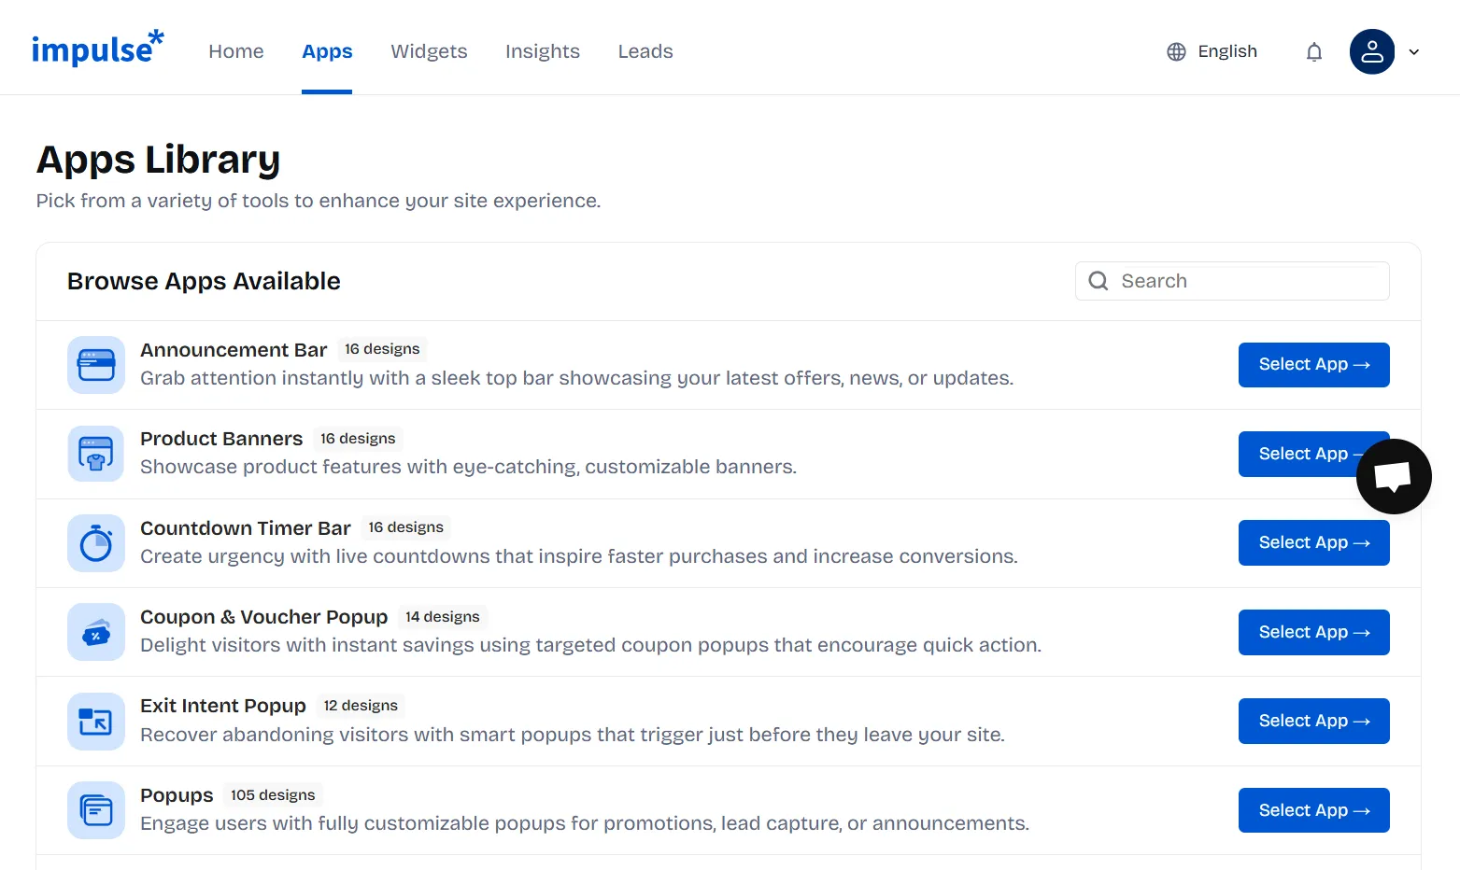Click the impulse logo
This screenshot has height=870, width=1460.
click(98, 48)
